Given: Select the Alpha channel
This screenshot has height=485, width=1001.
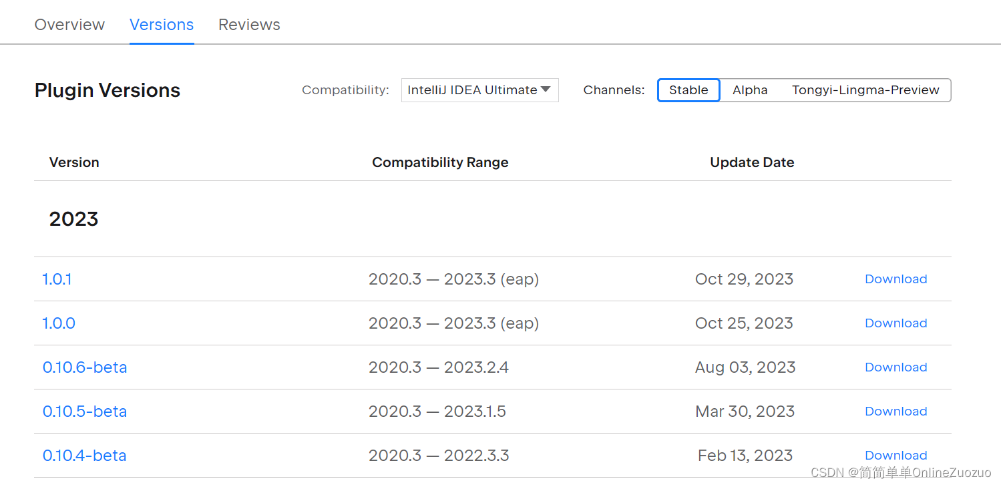Looking at the screenshot, I should tap(750, 90).
